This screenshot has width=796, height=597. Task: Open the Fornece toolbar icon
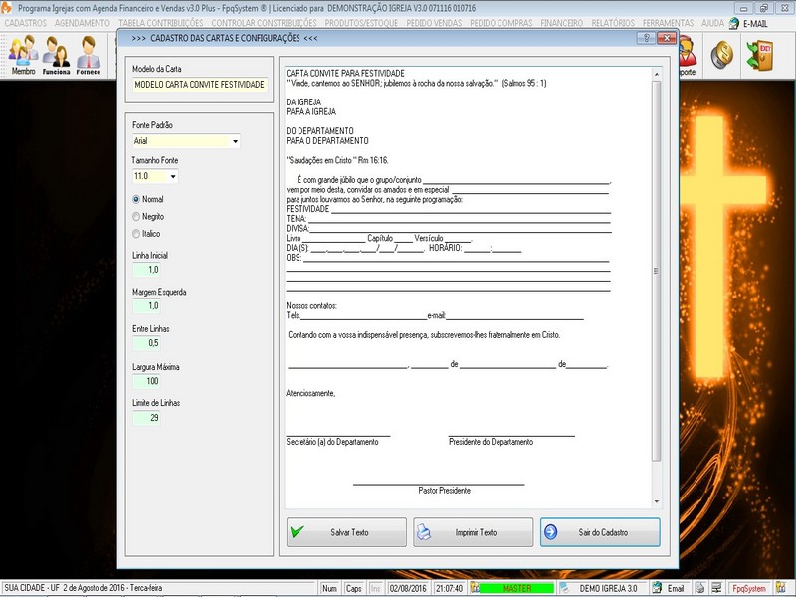(89, 55)
